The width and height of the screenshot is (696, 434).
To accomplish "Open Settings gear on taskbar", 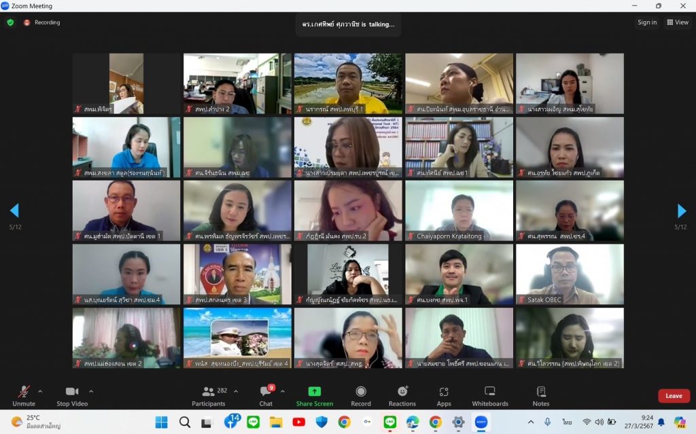I will [458, 422].
